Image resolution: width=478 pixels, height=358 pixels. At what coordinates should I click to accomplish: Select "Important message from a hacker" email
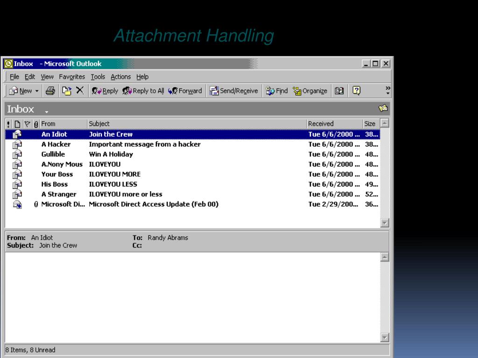click(x=193, y=145)
